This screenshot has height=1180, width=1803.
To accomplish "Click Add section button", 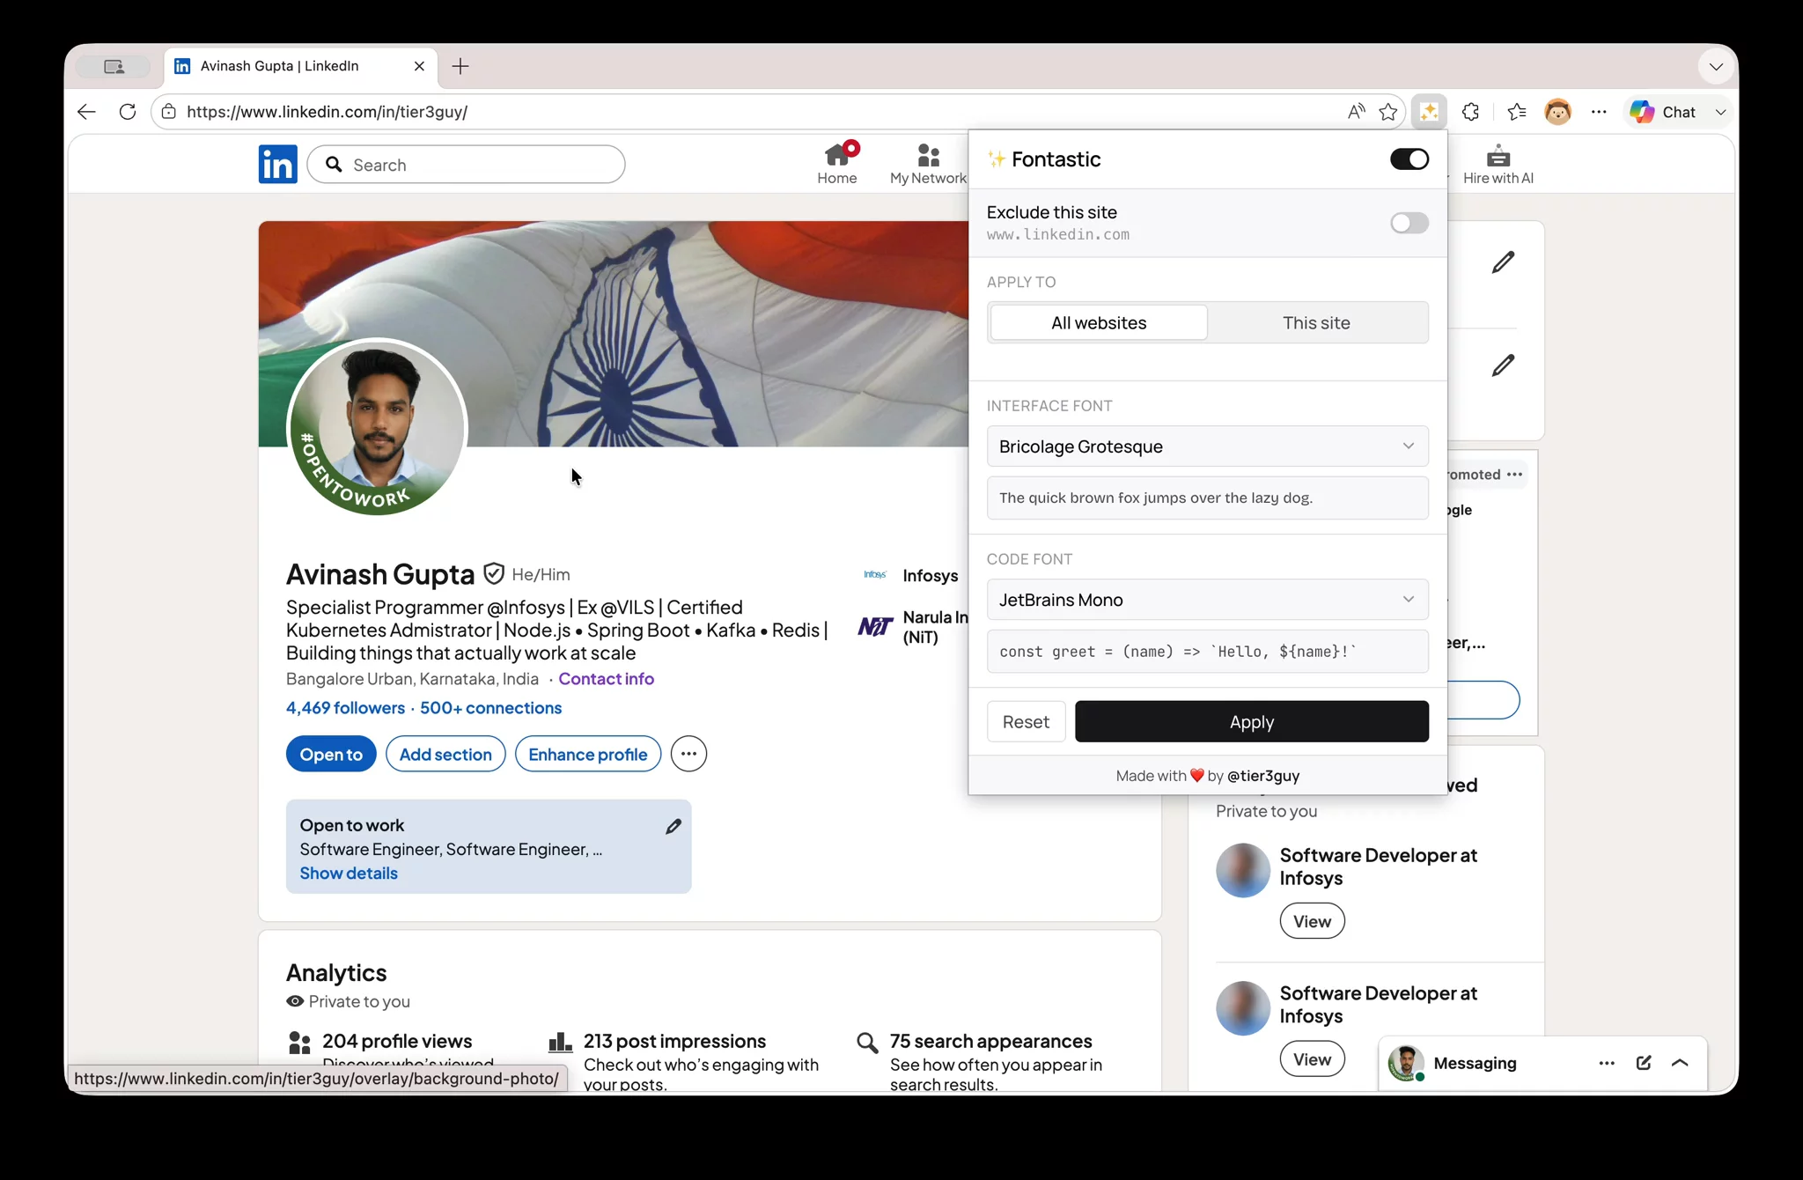I will tap(445, 754).
